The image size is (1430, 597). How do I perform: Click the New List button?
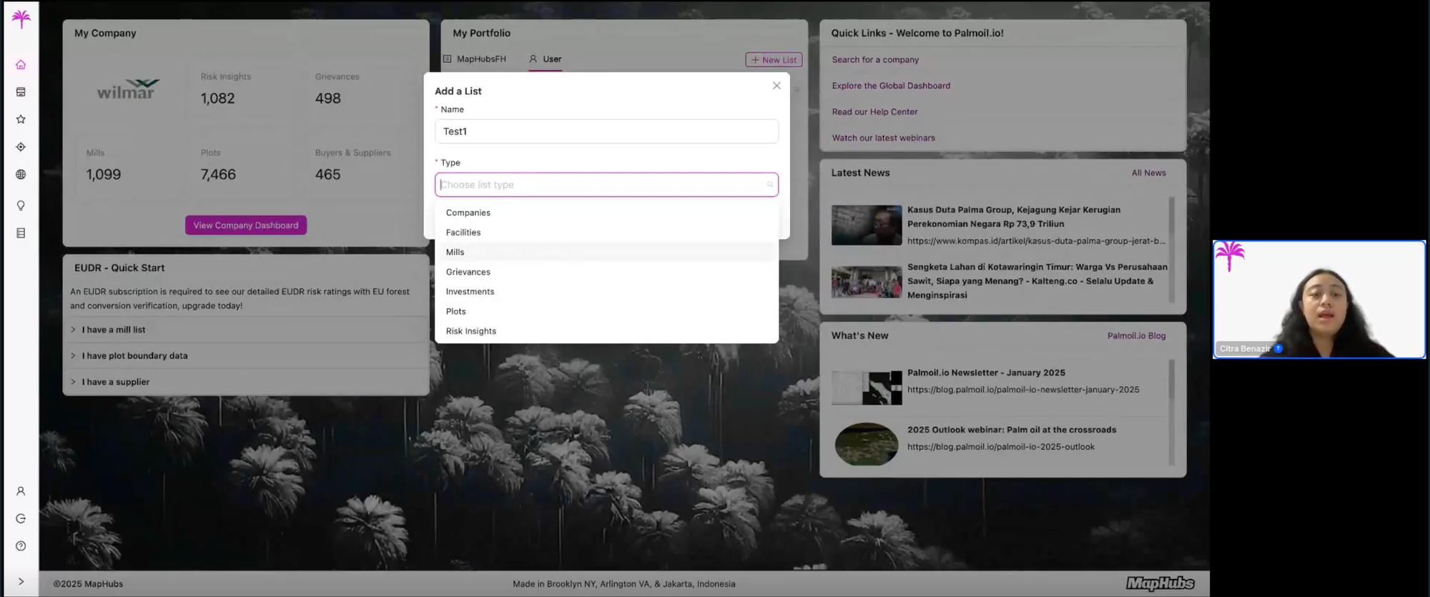[774, 60]
